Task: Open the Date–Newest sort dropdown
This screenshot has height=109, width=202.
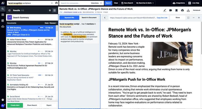Action: point(50,23)
